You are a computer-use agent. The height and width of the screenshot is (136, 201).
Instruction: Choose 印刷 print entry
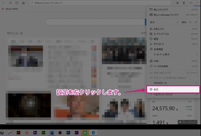(173, 61)
